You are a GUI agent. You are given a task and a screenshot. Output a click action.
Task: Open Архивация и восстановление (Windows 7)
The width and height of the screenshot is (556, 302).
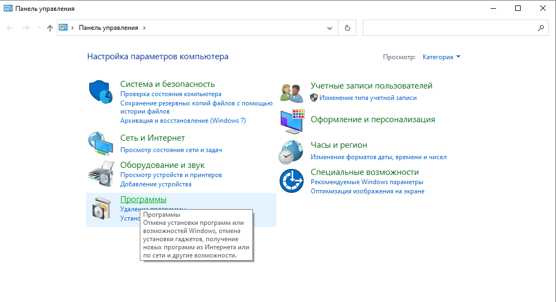click(x=183, y=121)
